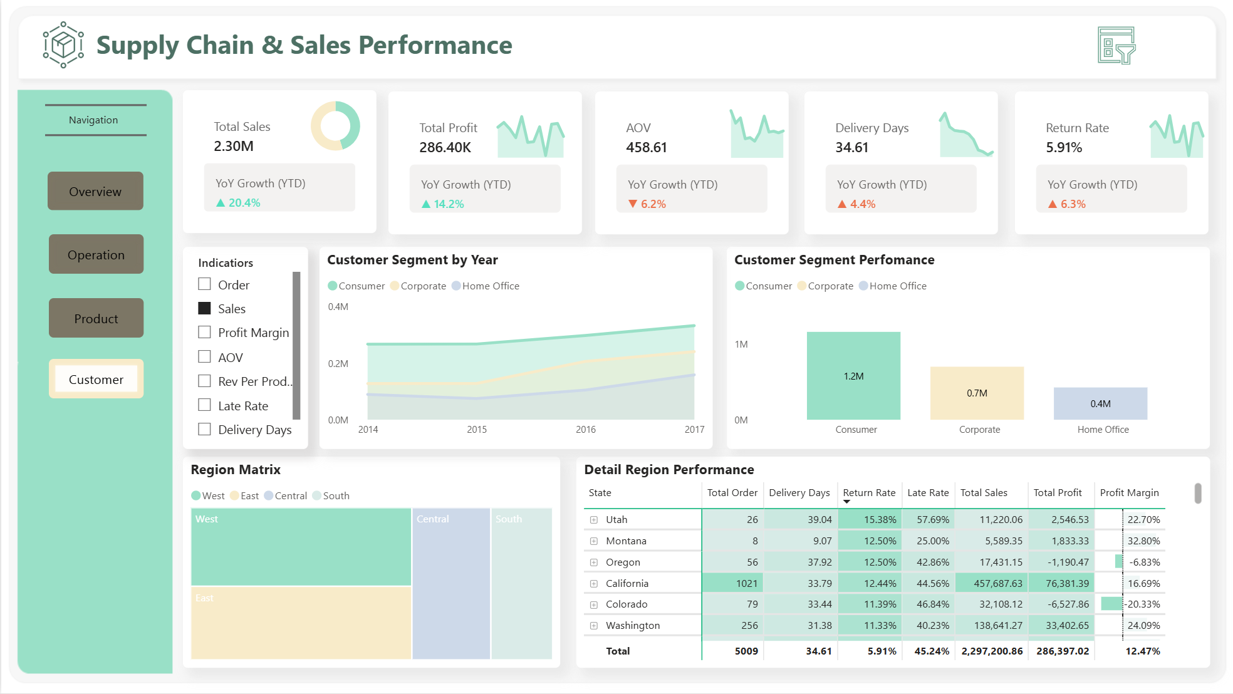This screenshot has height=694, width=1233.
Task: Click the Corporate legend color swatch in Segment Performance
Action: (x=801, y=286)
